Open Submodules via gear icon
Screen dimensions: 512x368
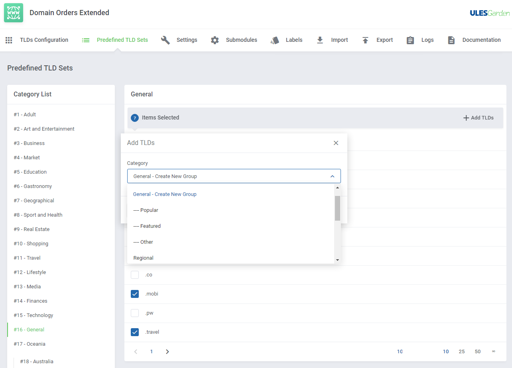coord(215,40)
